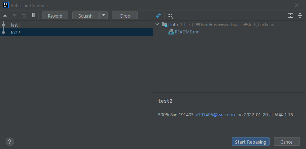Click the Reword button
The height and width of the screenshot is (149, 306).
point(55,16)
